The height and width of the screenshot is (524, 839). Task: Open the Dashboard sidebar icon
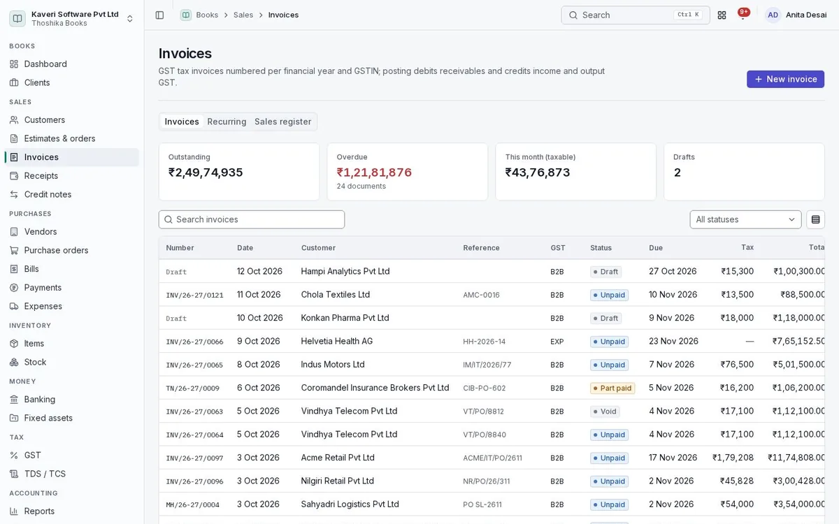click(14, 64)
